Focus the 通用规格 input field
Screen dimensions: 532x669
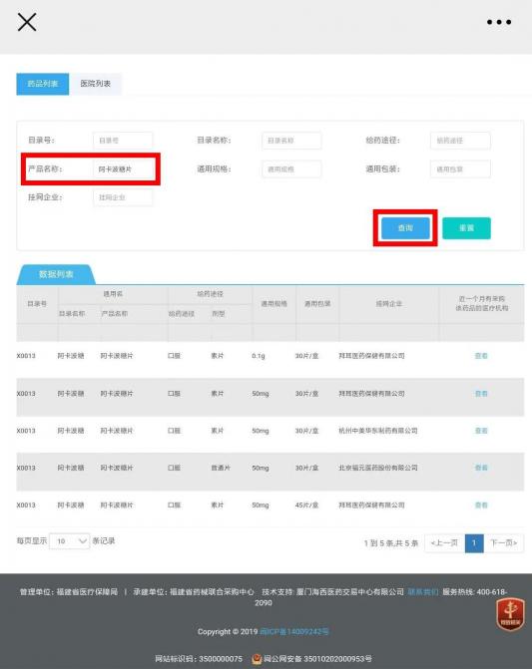pyautogui.click(x=291, y=168)
